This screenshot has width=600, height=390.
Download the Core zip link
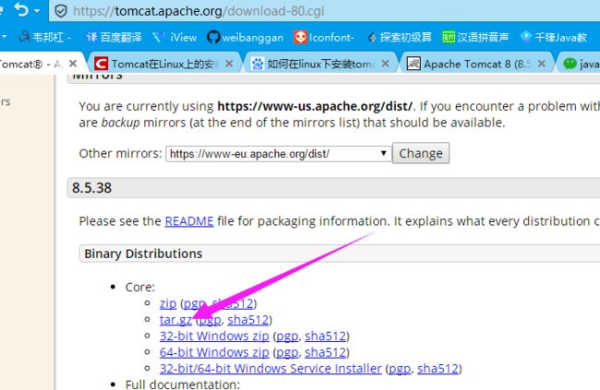(168, 303)
